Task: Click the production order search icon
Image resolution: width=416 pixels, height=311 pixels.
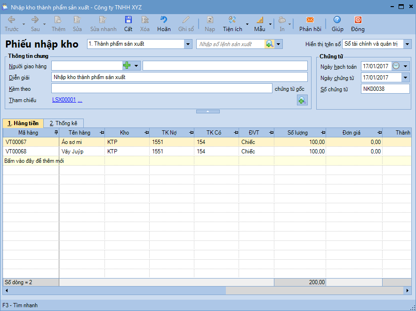Action: (269, 44)
